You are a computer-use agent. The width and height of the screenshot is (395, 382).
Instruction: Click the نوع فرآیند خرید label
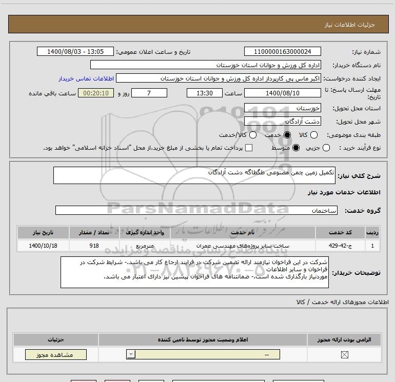tap(360, 148)
